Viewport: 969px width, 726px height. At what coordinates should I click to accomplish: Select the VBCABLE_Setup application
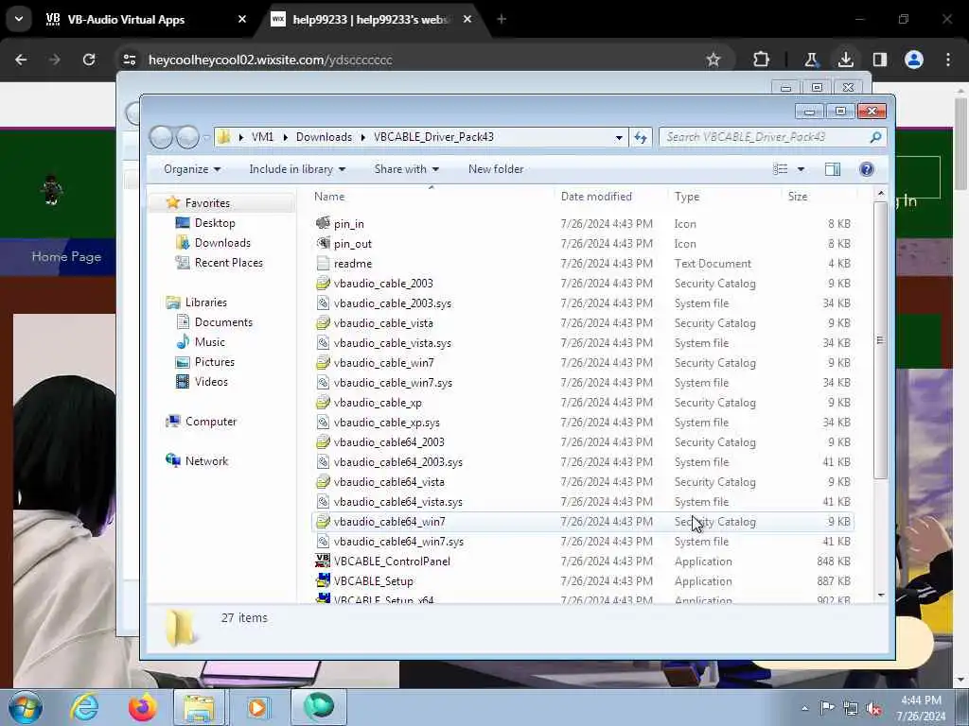pyautogui.click(x=583, y=581)
